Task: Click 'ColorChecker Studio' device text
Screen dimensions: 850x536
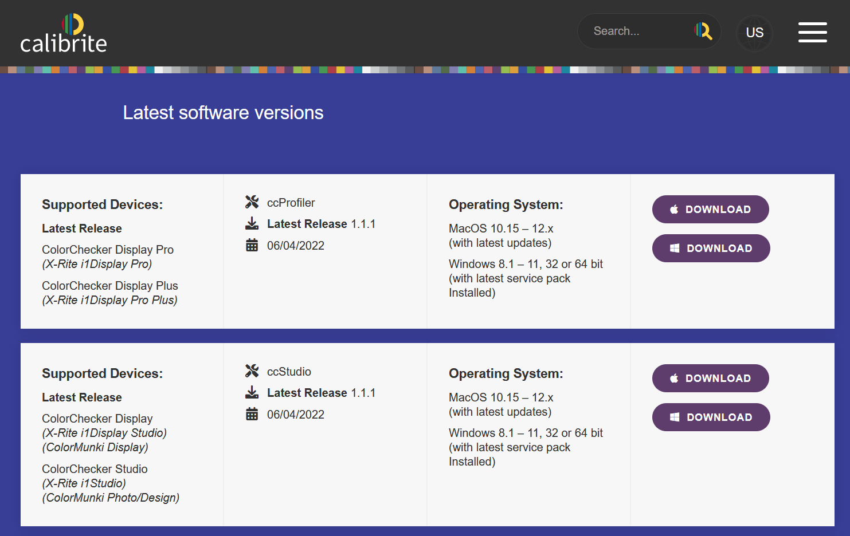Action: [x=95, y=469]
